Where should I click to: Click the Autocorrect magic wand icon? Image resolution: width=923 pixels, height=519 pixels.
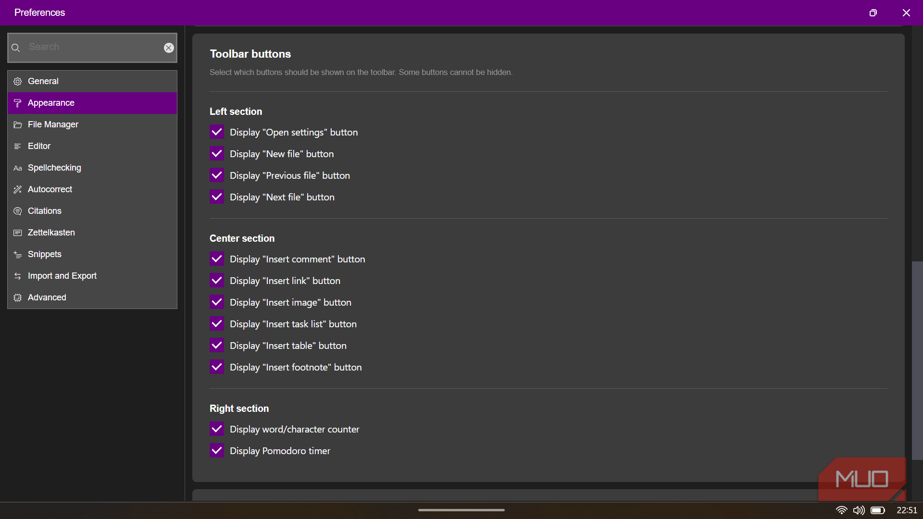tap(18, 190)
